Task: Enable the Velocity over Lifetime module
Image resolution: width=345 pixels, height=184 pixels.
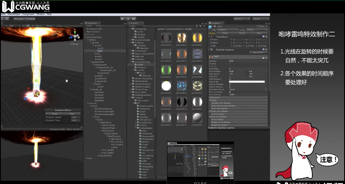Action: pyautogui.click(x=210, y=103)
